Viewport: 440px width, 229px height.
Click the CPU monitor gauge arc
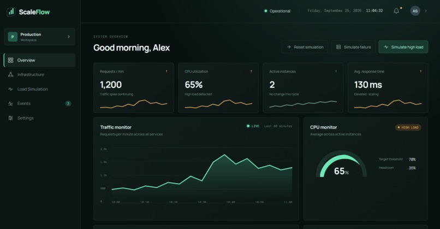(x=341, y=164)
